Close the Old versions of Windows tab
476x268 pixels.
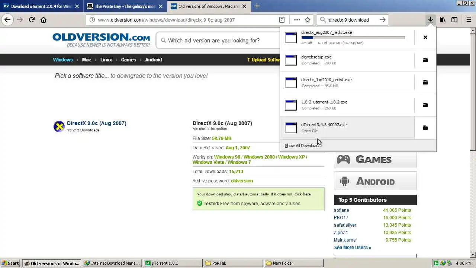point(244,6)
